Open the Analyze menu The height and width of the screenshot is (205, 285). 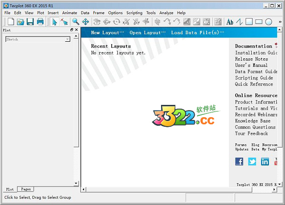coord(166,13)
